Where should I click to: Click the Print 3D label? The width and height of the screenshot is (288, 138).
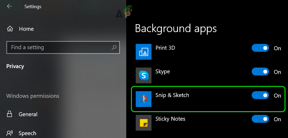point(165,48)
